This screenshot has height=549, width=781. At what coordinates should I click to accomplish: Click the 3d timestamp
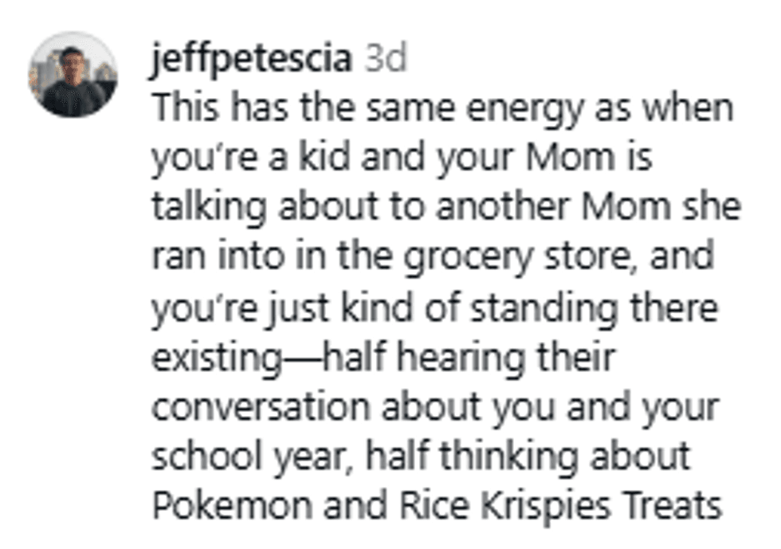click(x=386, y=61)
